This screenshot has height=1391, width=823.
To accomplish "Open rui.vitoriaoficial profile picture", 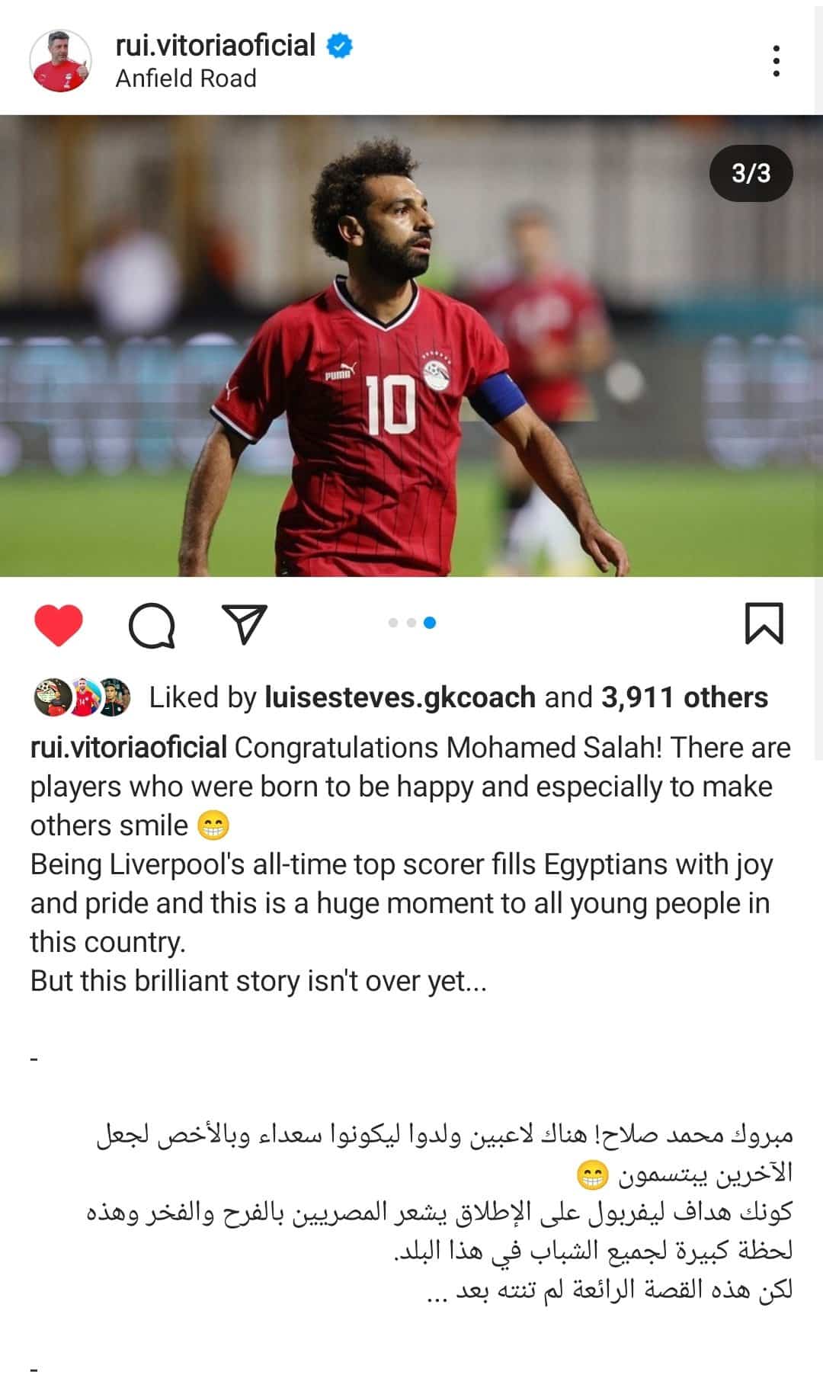I will click(x=60, y=61).
